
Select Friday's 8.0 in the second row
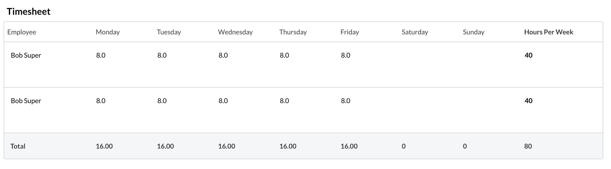pos(345,101)
